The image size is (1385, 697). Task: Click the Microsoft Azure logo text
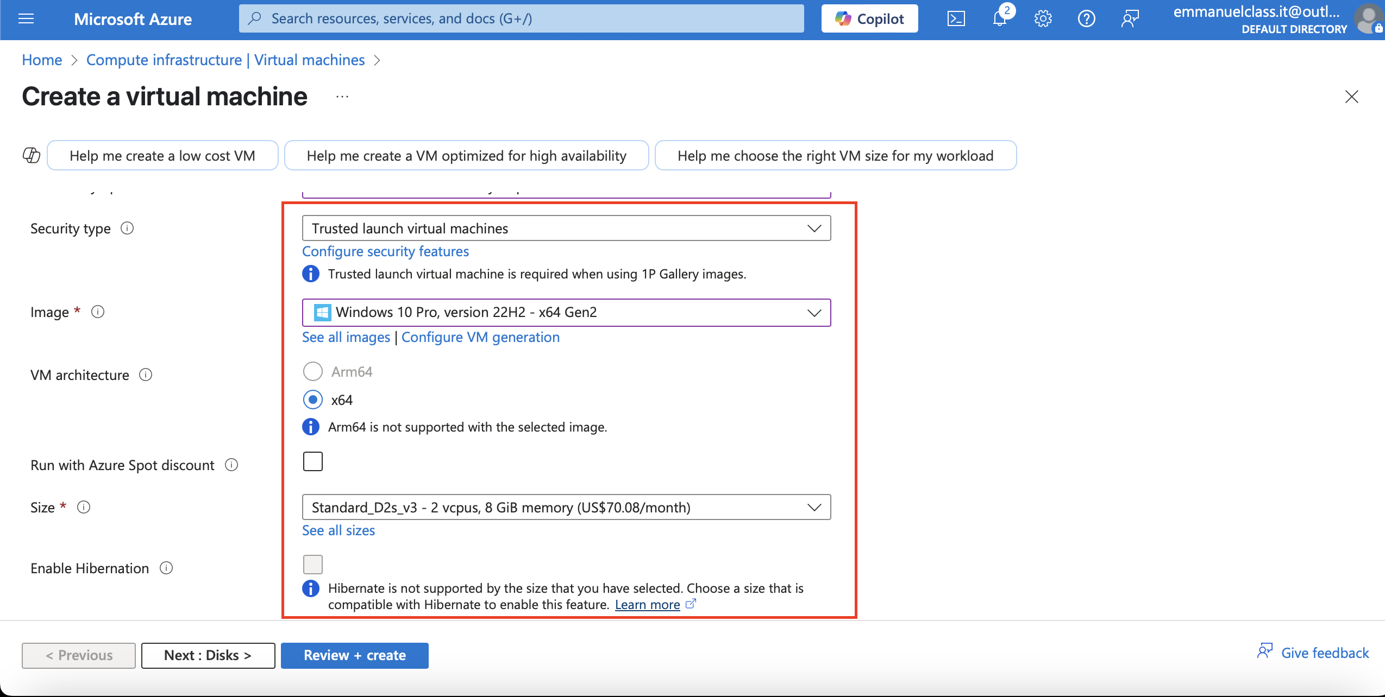click(x=133, y=19)
